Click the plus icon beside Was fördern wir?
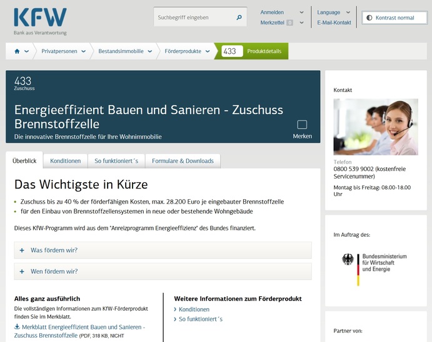432x342 pixels. tap(22, 250)
